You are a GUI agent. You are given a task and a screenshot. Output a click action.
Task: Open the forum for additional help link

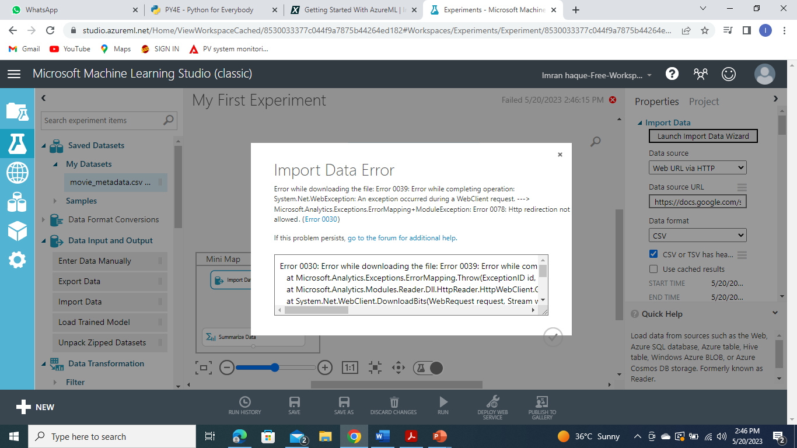(402, 238)
